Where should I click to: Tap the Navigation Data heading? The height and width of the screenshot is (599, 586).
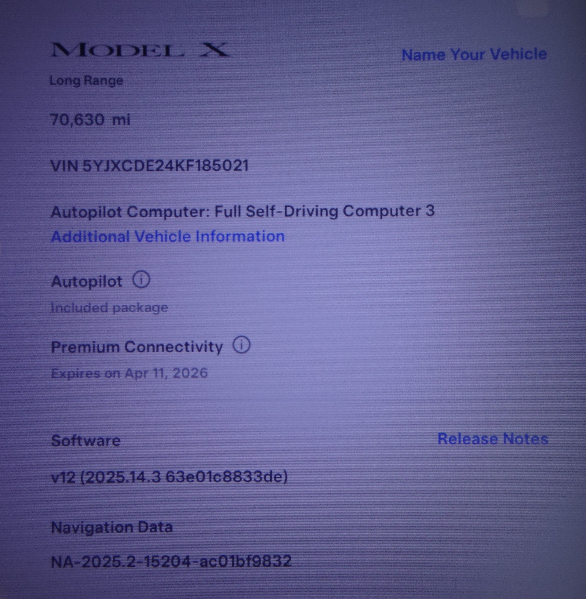[x=112, y=527]
